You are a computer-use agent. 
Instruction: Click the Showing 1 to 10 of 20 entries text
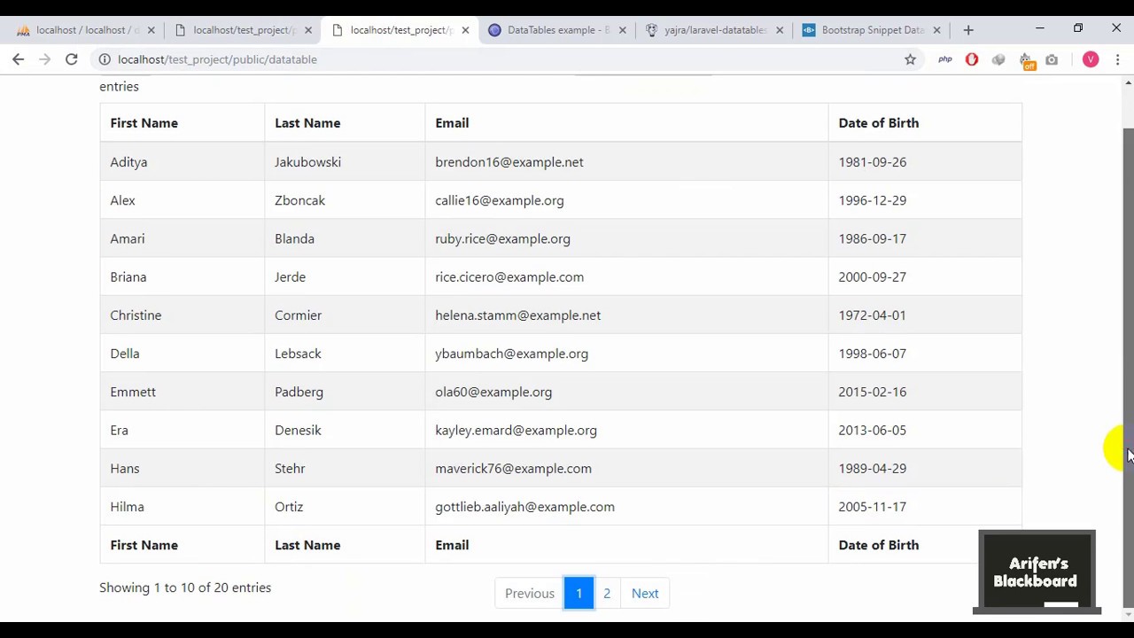[185, 587]
